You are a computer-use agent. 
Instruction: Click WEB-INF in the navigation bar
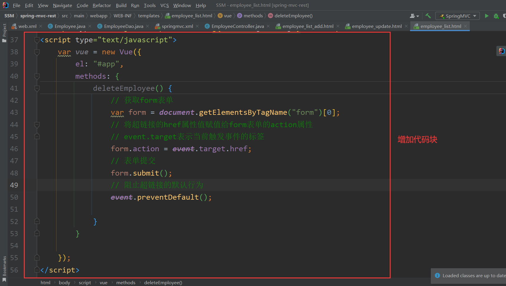click(x=123, y=16)
